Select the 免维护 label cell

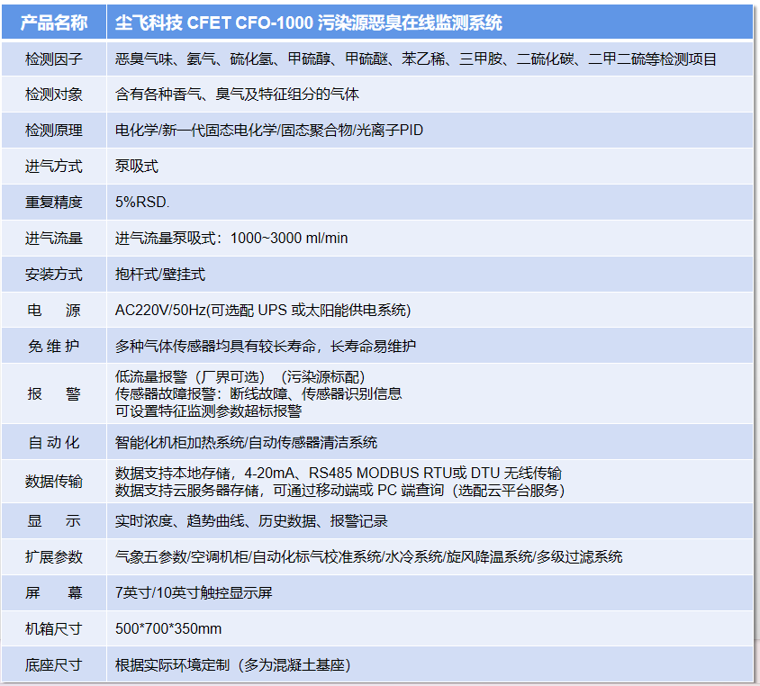point(53,346)
